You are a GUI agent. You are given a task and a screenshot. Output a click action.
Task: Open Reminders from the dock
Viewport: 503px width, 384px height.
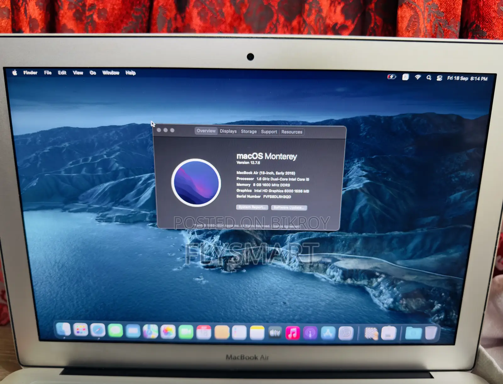[239, 333]
